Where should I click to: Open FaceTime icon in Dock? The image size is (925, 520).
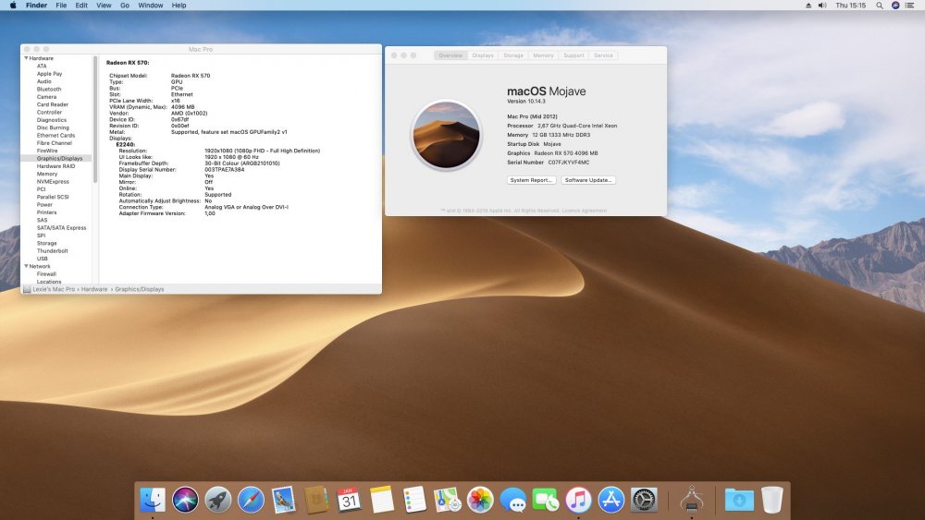pyautogui.click(x=546, y=500)
